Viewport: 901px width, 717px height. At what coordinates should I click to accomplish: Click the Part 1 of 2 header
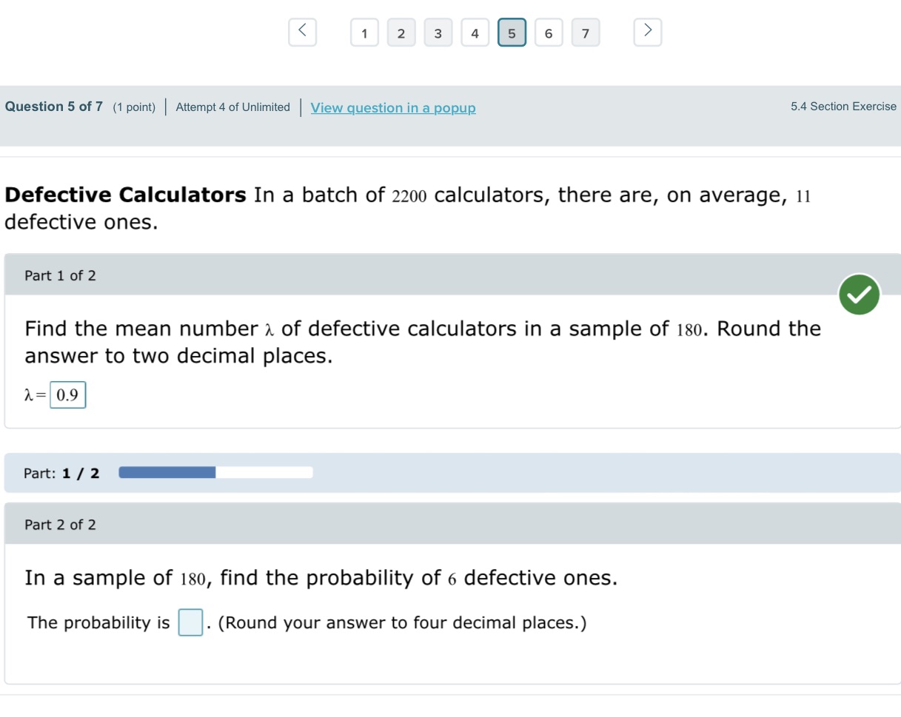coord(60,275)
